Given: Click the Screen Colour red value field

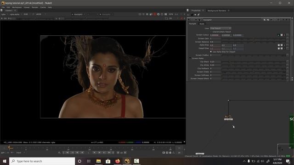Looking at the screenshot, I should [215, 35].
